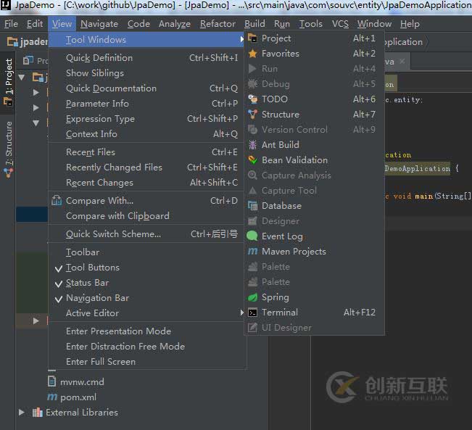
Task: Toggle the Navigation Bar checkmark
Action: [x=59, y=299]
